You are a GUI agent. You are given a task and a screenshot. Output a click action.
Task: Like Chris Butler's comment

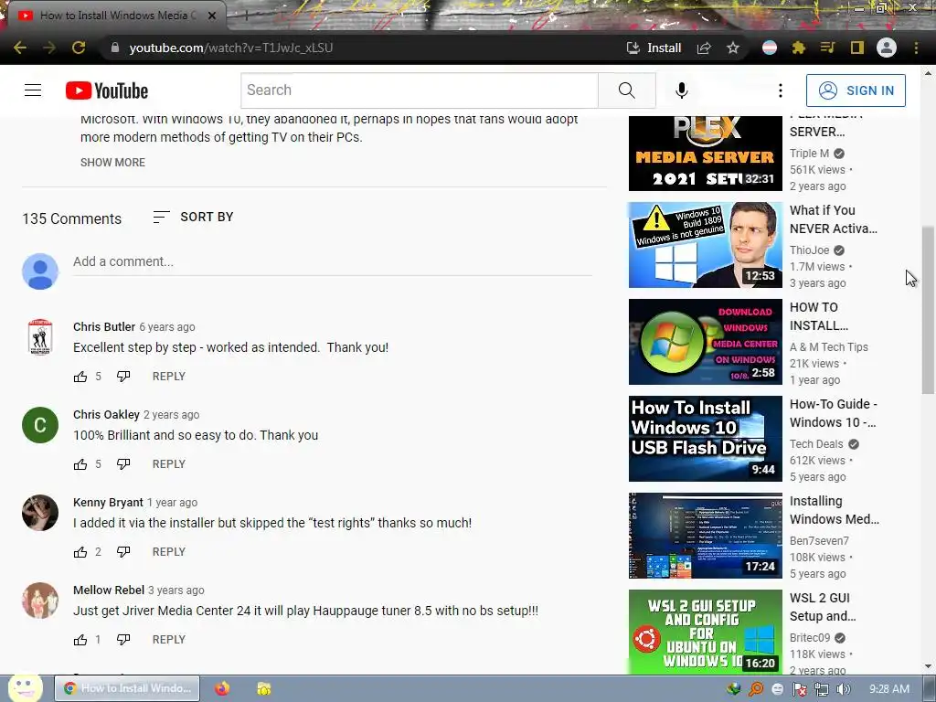pos(80,376)
